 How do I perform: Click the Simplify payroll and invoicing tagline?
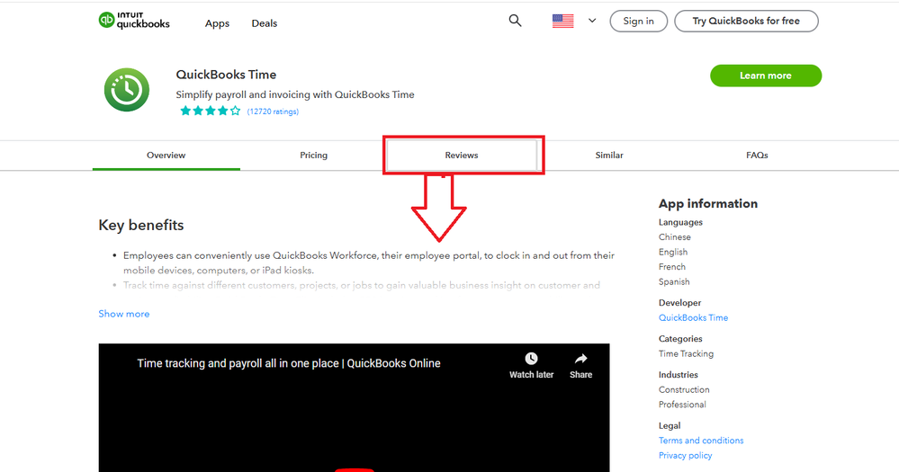coord(294,94)
